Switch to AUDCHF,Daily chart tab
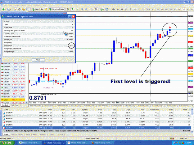Image resolution: width=194 pixels, height=145 pixels. pyautogui.click(x=157, y=106)
